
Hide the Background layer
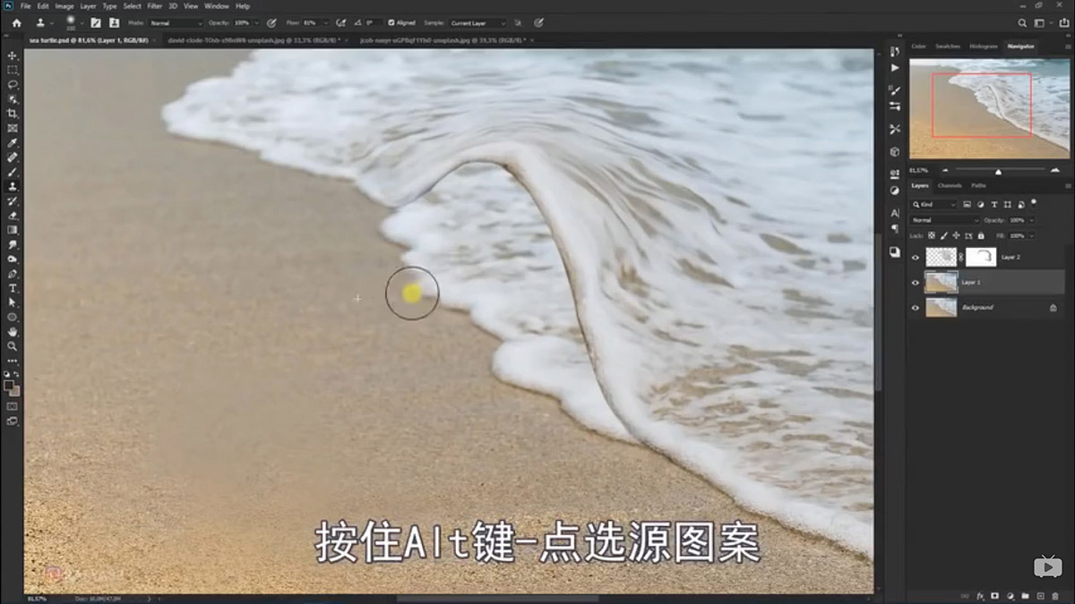click(915, 307)
